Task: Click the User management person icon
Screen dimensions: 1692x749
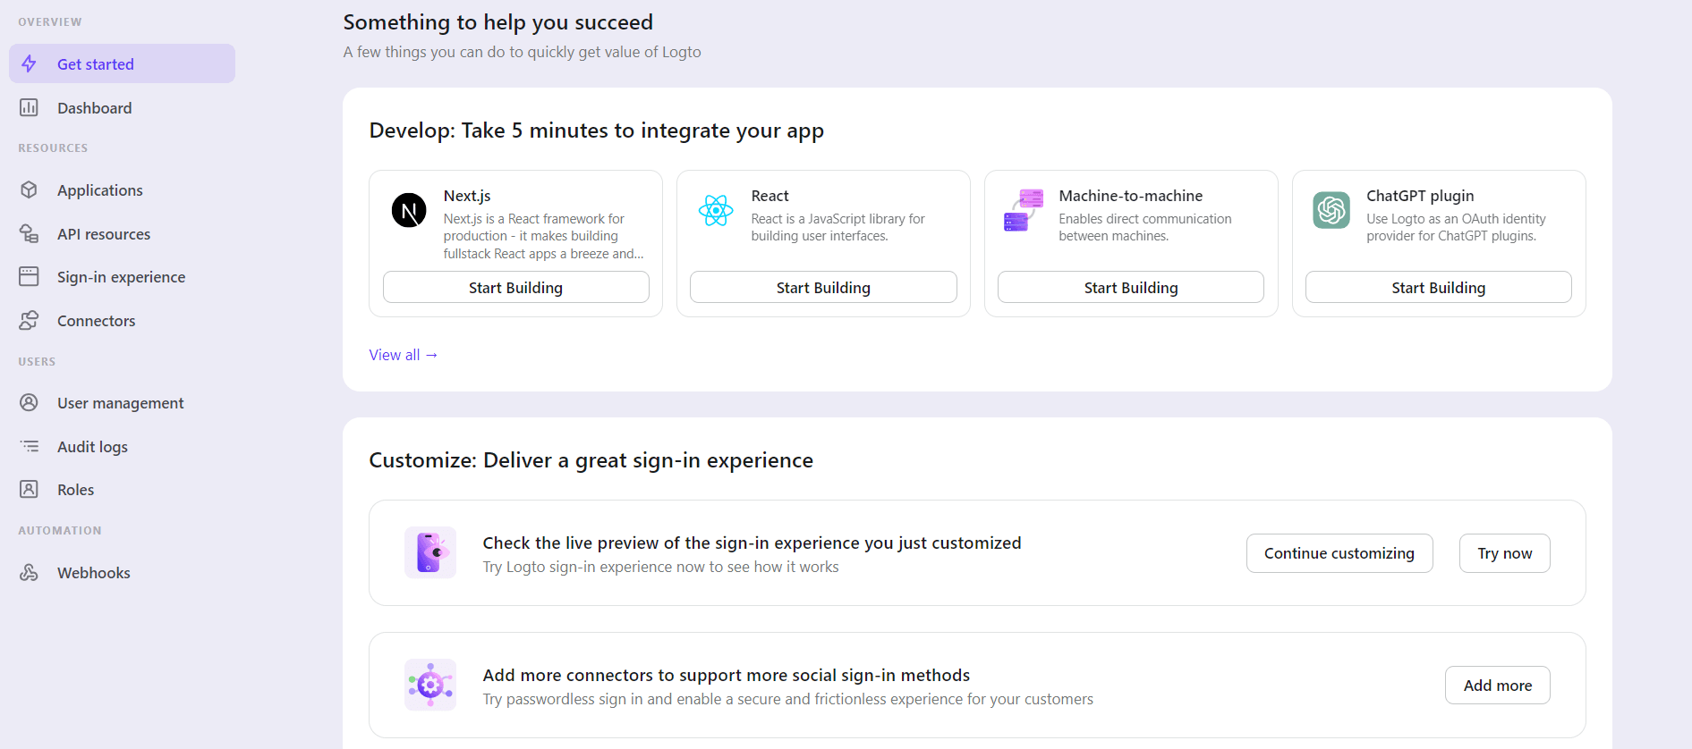Action: pos(29,402)
